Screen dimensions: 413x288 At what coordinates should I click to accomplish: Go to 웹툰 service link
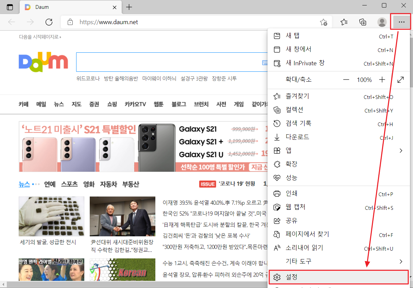[158, 104]
